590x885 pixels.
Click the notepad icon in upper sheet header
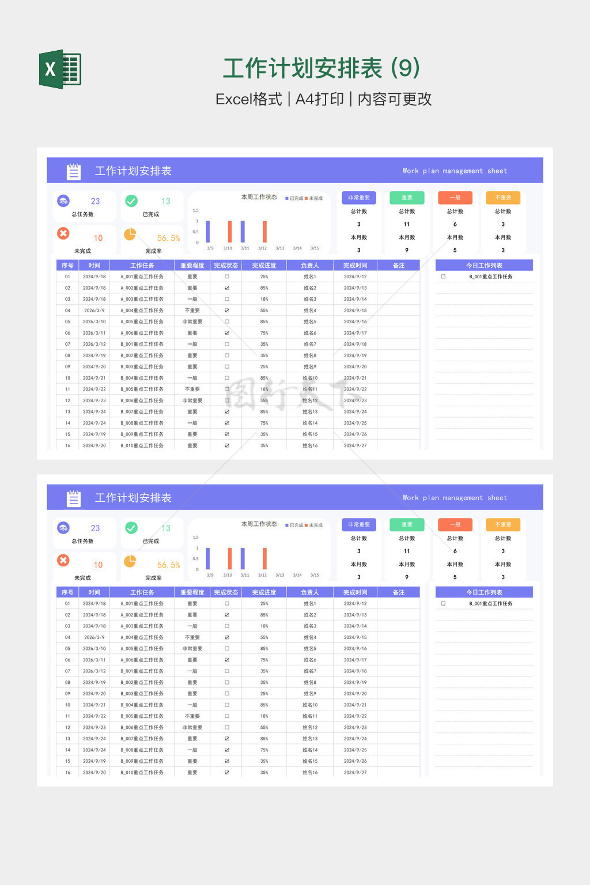(73, 171)
